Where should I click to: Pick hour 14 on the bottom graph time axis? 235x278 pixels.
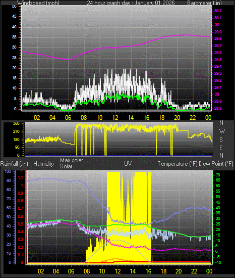(133, 271)
